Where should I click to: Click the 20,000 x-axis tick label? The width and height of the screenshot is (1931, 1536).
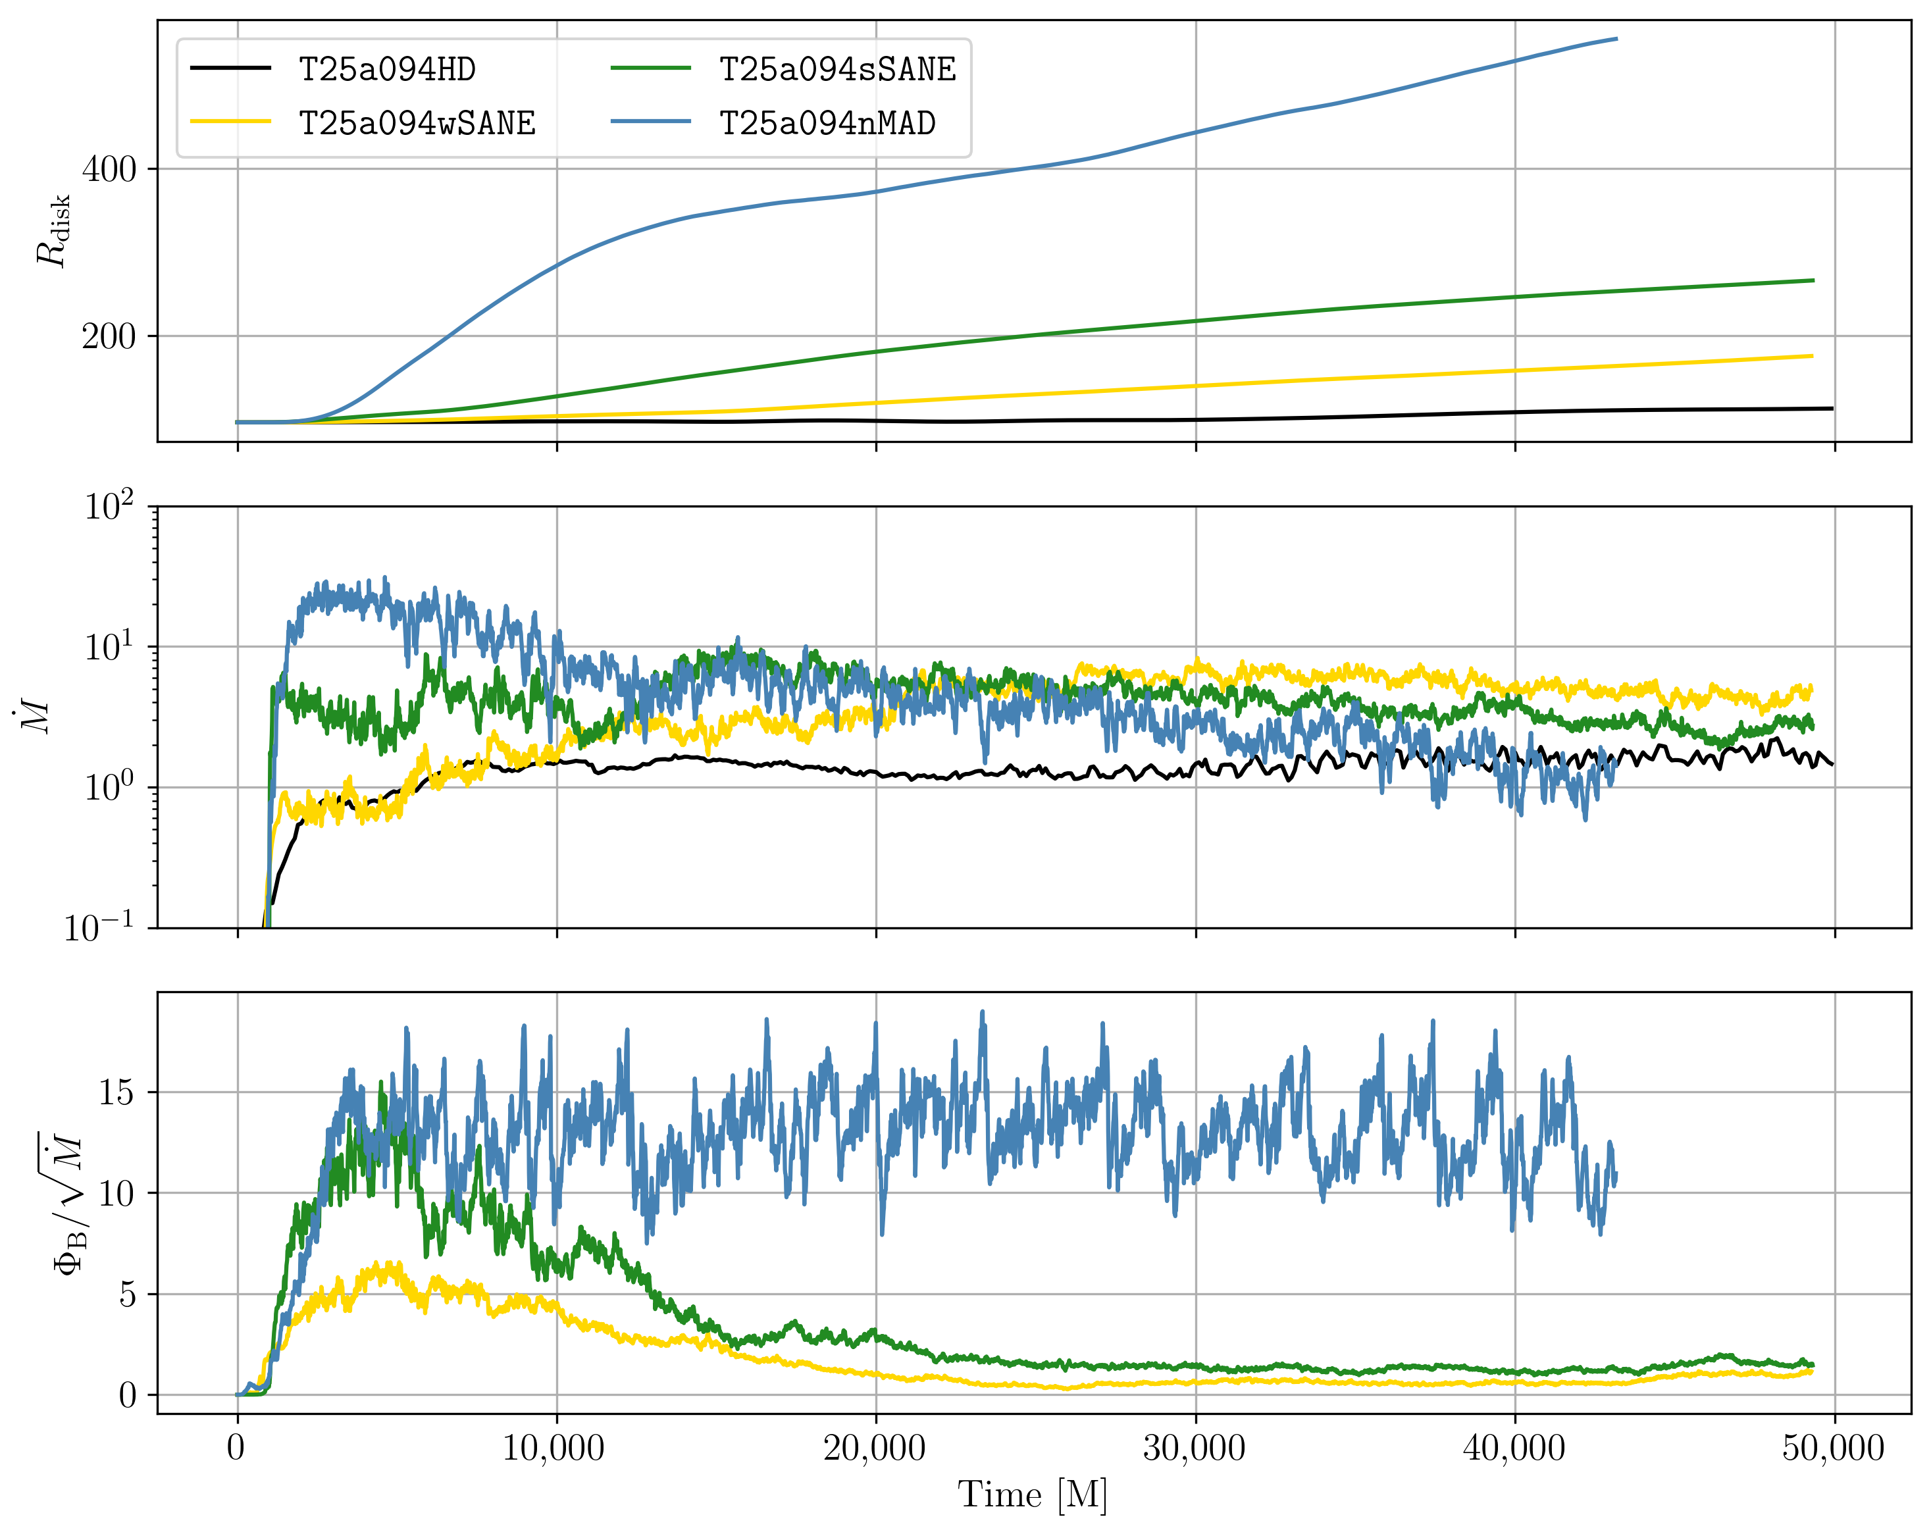tap(874, 1447)
